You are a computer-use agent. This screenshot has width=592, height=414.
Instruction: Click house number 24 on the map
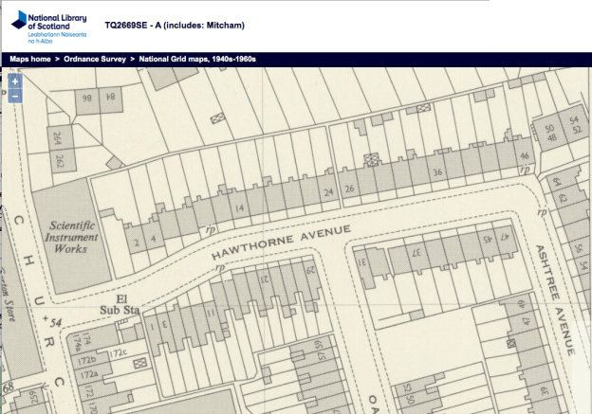(328, 192)
